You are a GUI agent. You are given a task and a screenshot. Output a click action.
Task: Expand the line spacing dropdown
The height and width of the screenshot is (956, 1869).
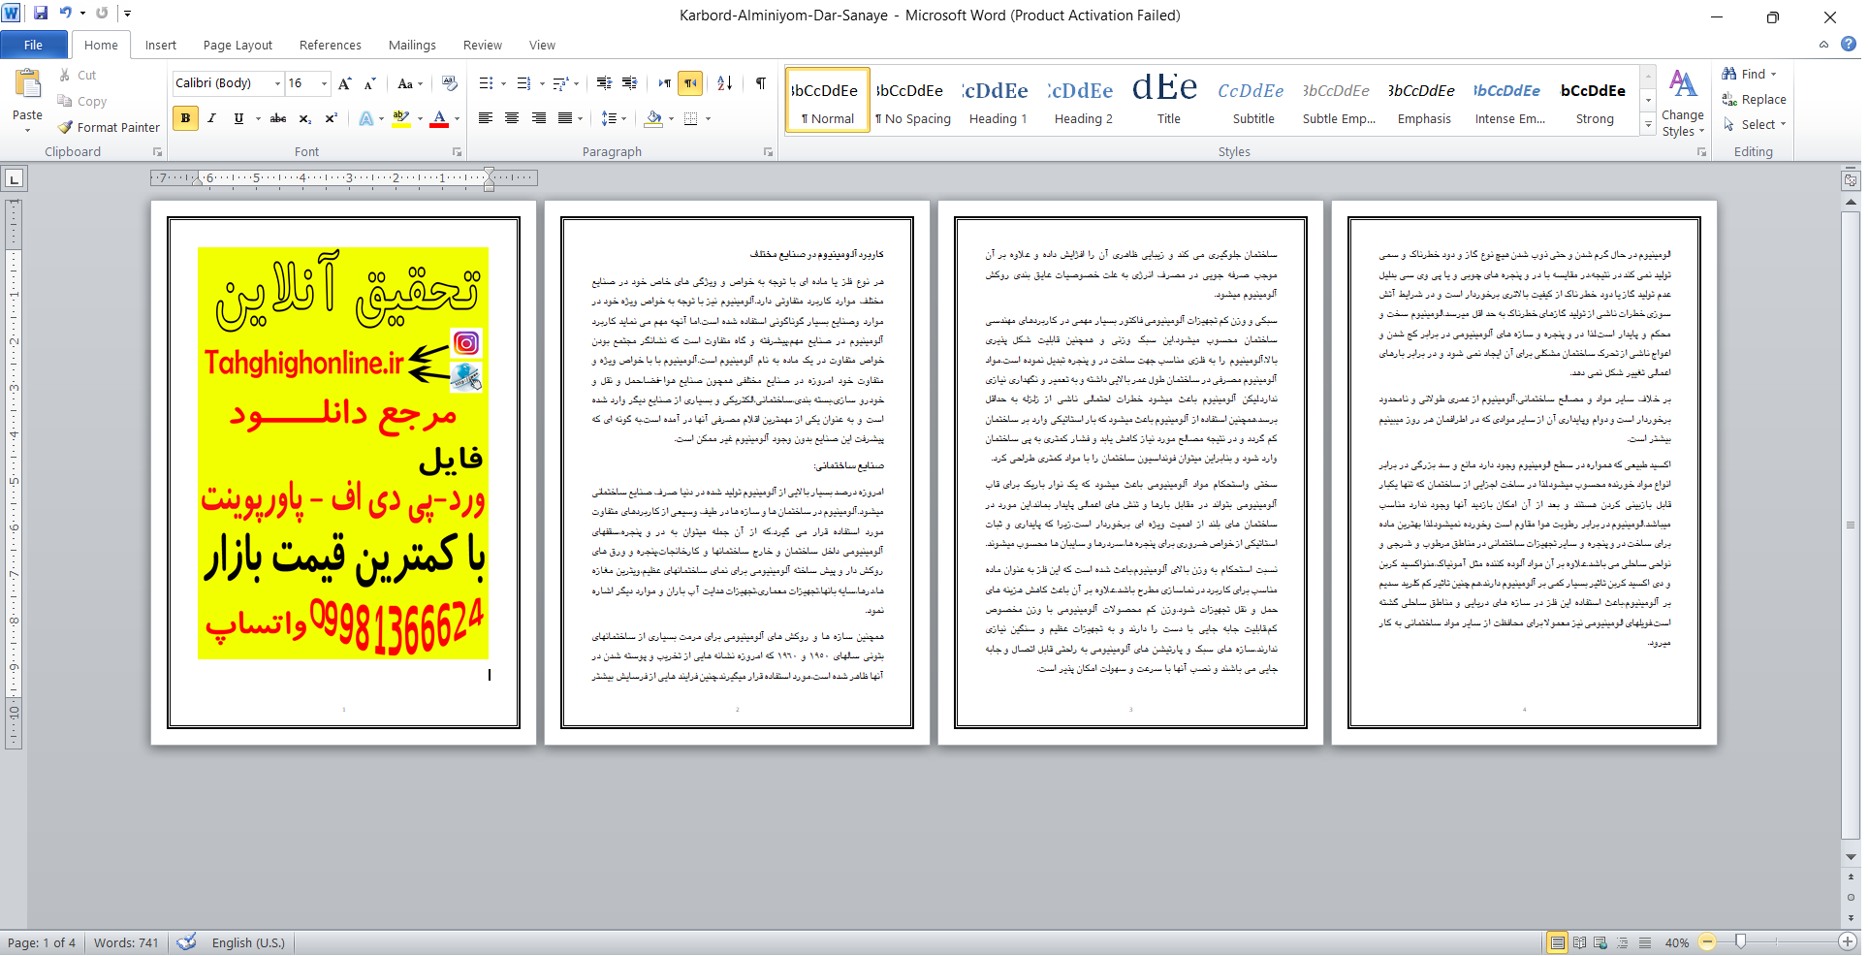623,118
